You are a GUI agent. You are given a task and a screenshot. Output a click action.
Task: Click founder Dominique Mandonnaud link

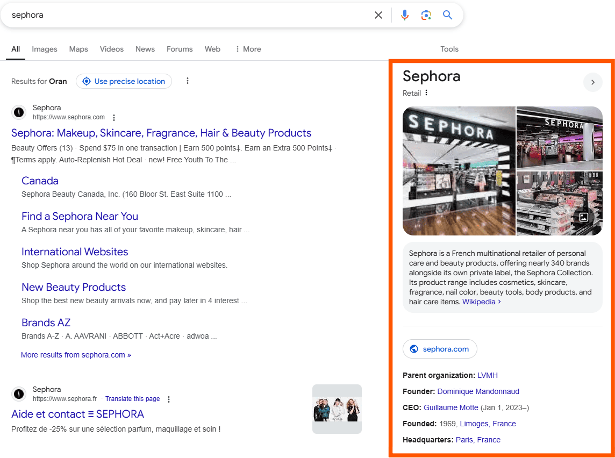(478, 391)
